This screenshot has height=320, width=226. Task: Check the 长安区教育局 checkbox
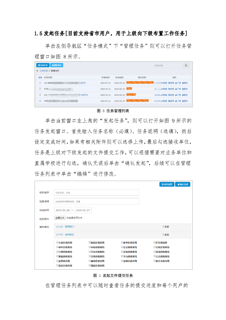tap(57, 242)
